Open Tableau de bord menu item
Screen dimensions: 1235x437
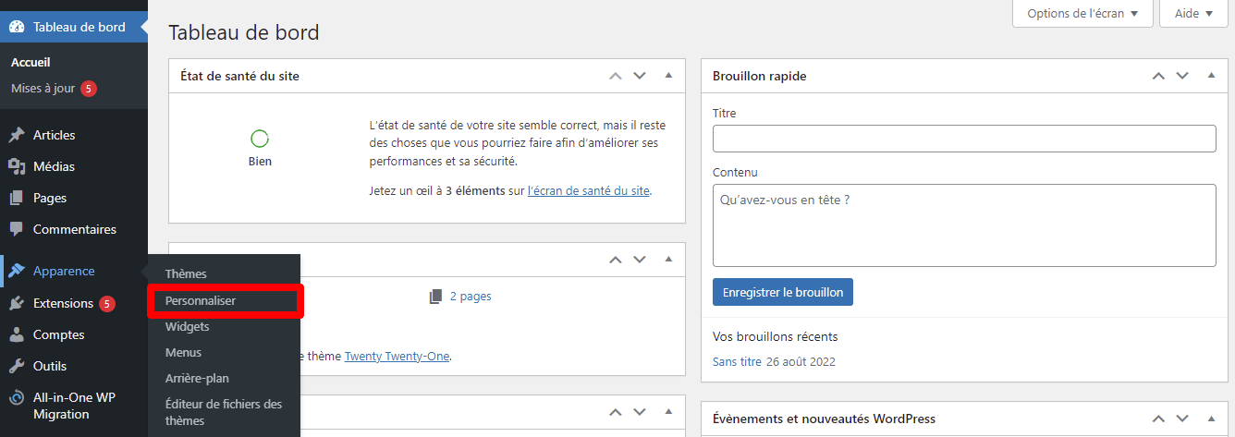[x=74, y=27]
